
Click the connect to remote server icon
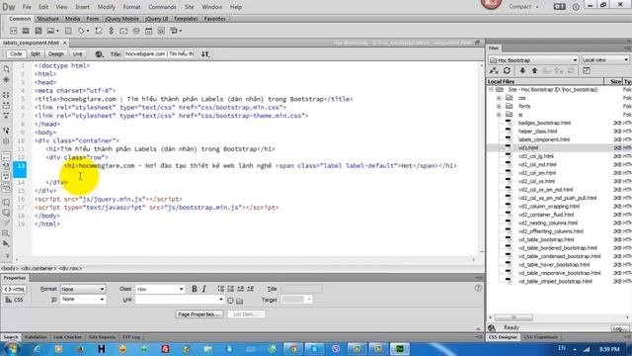494,70
